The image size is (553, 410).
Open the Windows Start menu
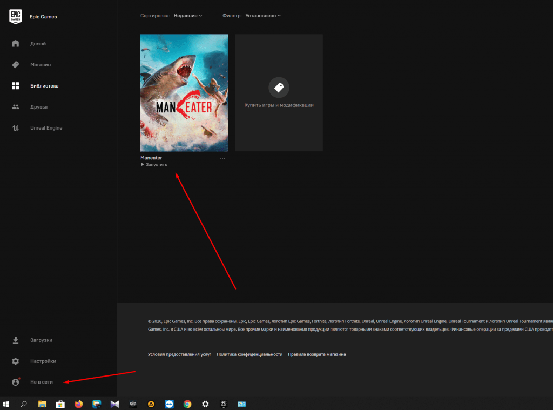tap(7, 404)
